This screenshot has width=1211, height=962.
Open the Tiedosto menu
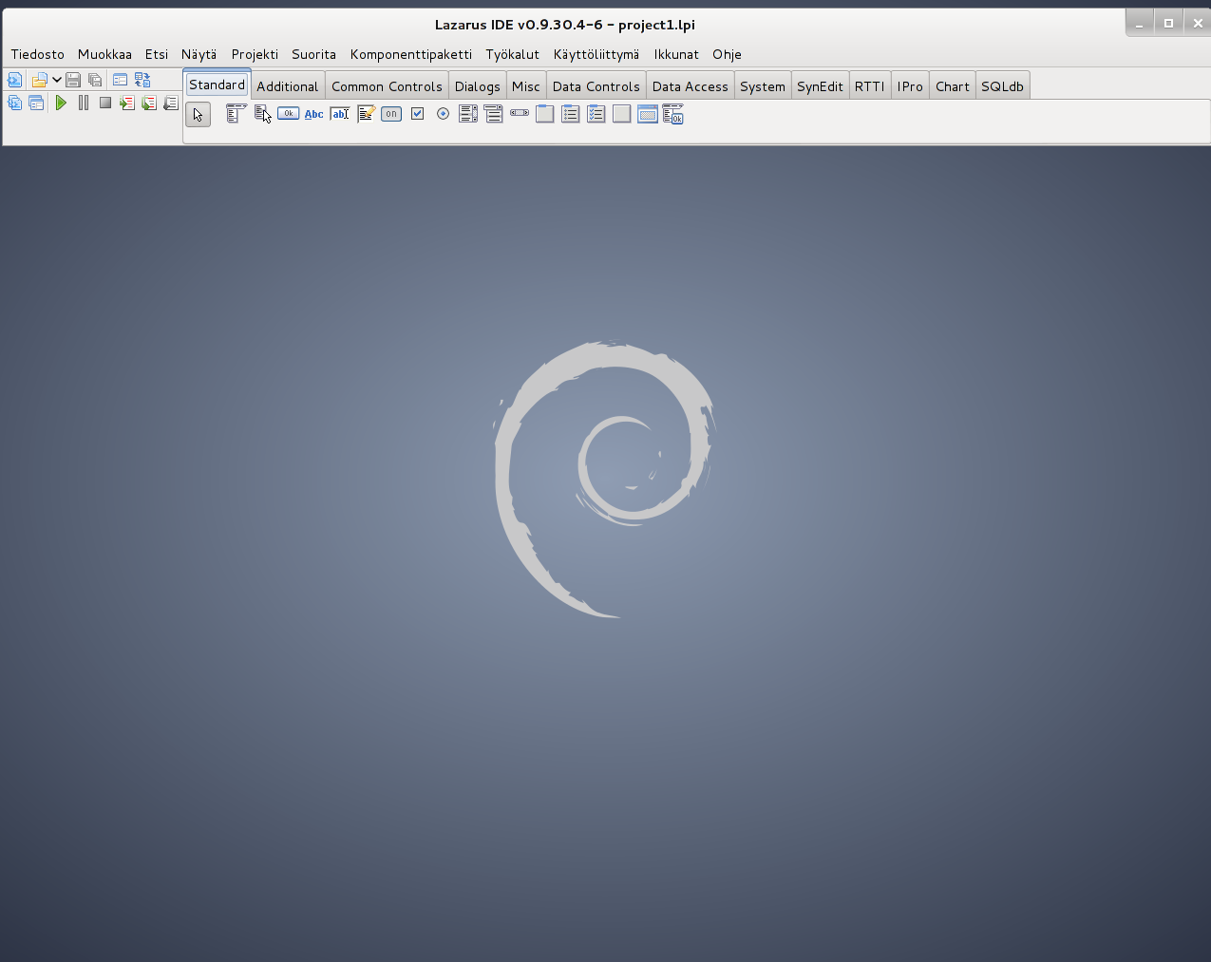(x=38, y=54)
